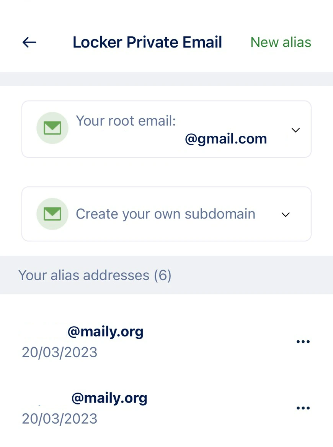Click the date under second alias

coord(59,419)
